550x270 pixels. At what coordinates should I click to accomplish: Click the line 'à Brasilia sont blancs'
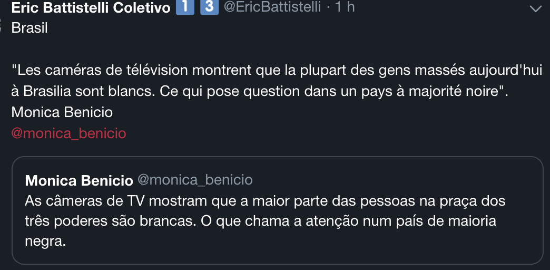260,92
